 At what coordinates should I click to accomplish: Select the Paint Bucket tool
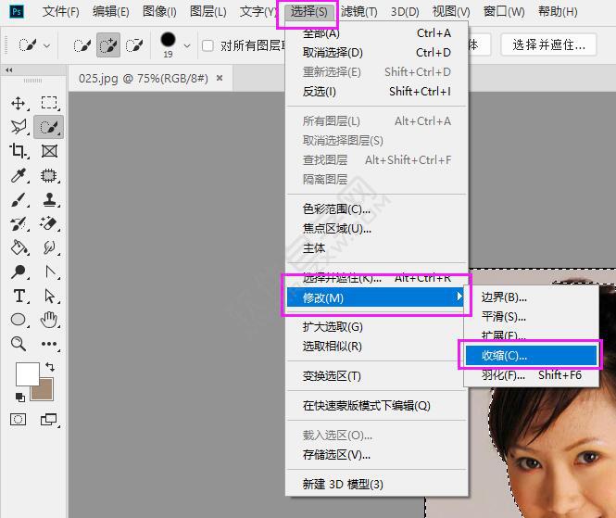pos(19,247)
